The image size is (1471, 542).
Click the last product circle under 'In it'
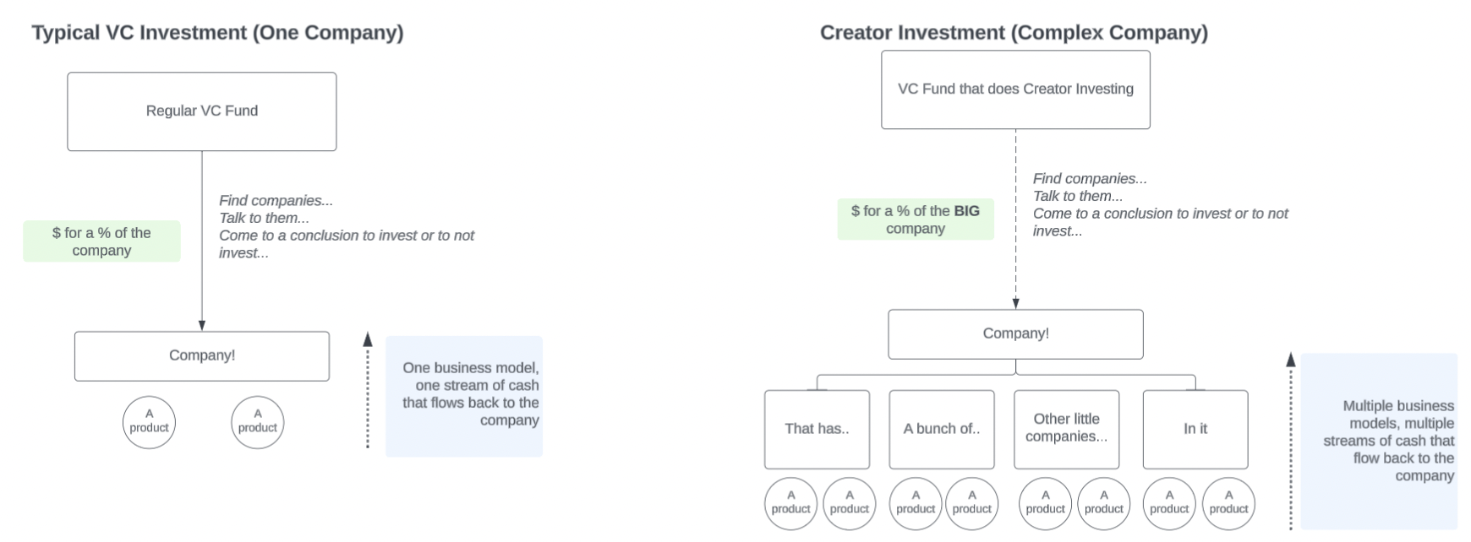[1228, 503]
